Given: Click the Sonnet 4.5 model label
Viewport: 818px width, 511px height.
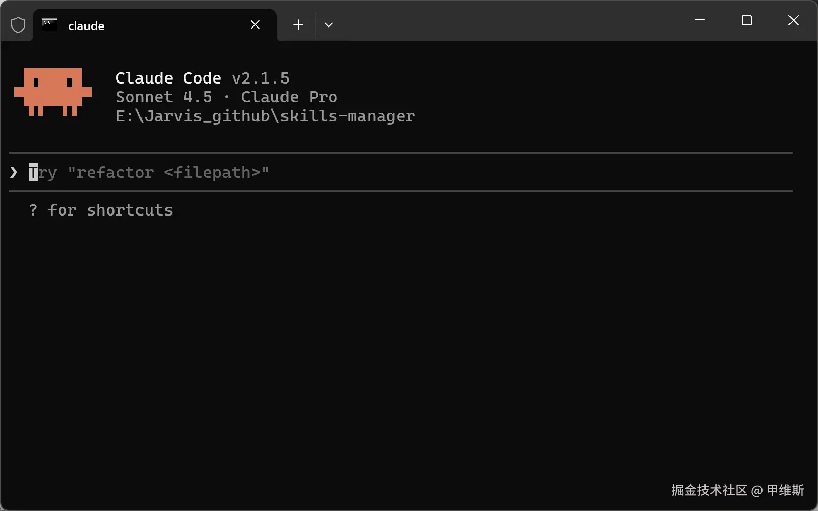Looking at the screenshot, I should click(163, 97).
